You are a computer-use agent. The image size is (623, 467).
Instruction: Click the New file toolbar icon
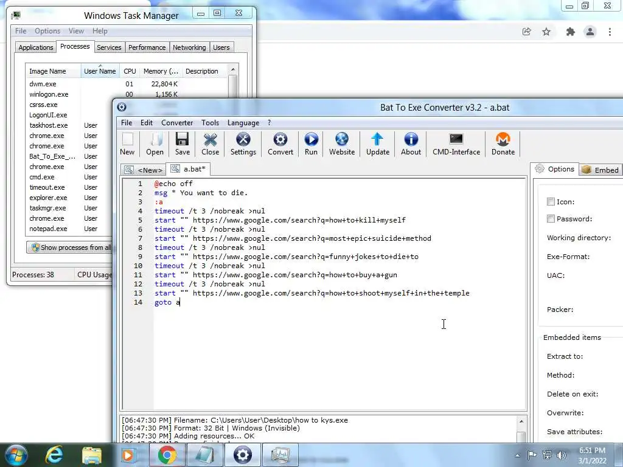point(128,144)
